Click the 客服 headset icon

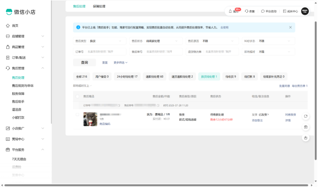click(246, 11)
